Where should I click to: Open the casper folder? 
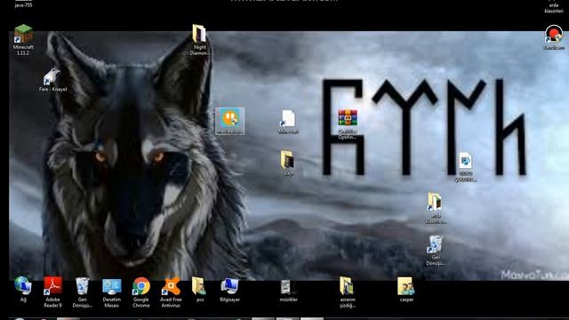click(406, 290)
